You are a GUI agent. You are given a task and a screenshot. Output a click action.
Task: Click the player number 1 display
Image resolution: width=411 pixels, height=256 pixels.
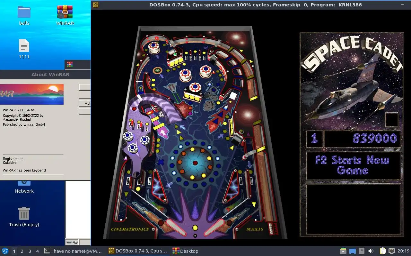pos(314,139)
